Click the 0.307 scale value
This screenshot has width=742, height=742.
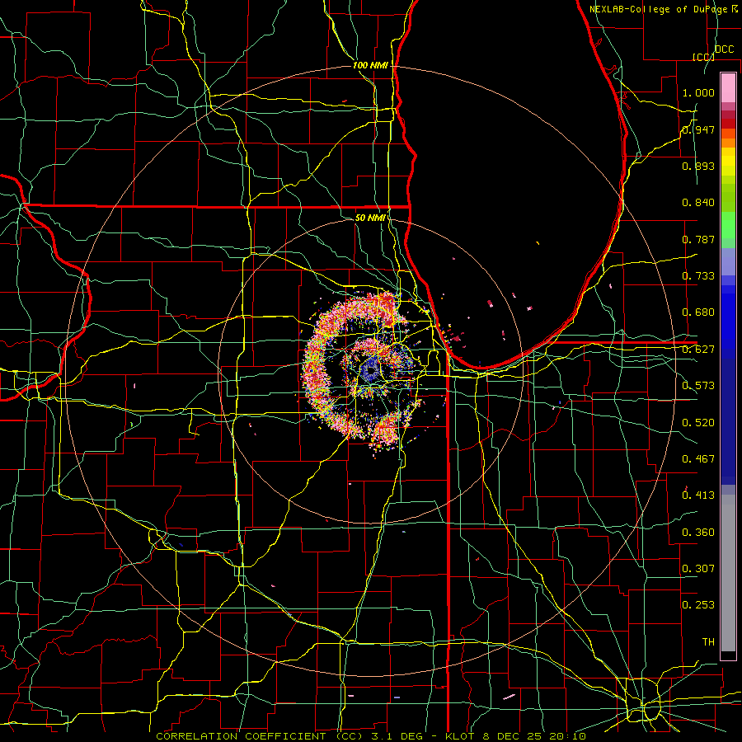(698, 569)
